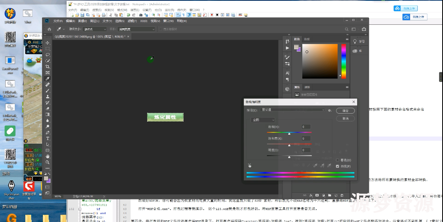Click the foreground color swatch in toolbox
The image size is (443, 222).
[47, 178]
